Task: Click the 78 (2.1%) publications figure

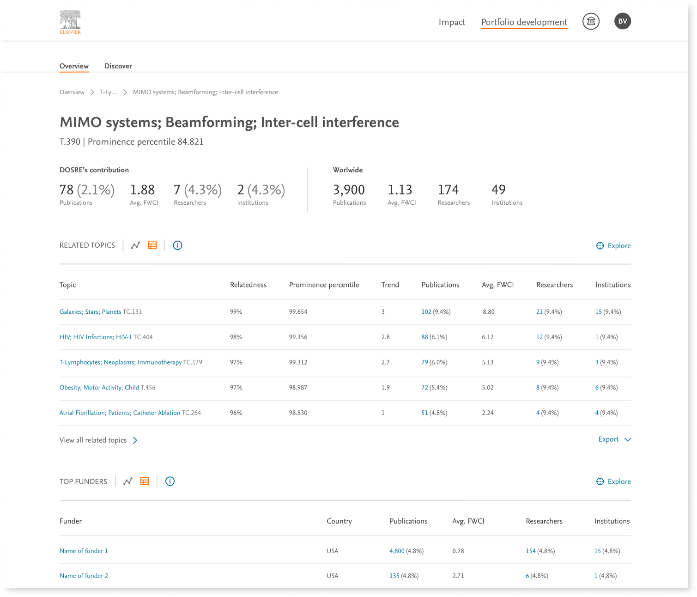Action: click(87, 190)
